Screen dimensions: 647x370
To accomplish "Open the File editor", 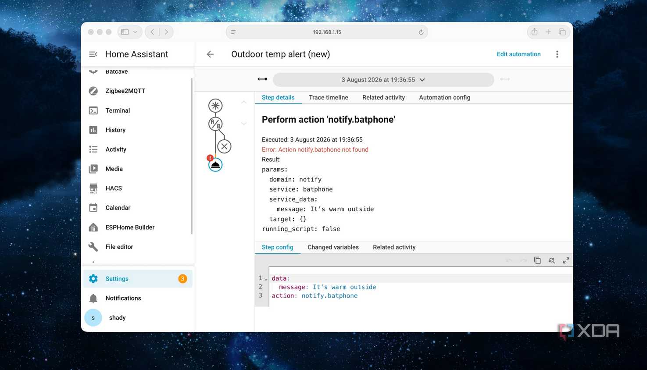I will click(x=137, y=247).
